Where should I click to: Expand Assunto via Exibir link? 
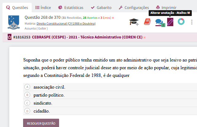pos(42,29)
